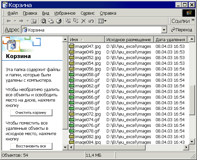Select the image068.gif file icon

72,103
